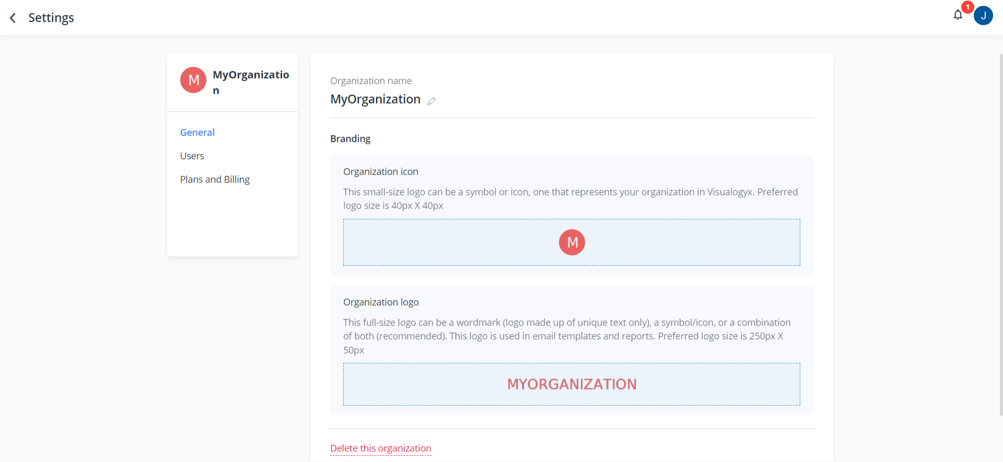Open Plans and Billing section
This screenshot has height=462, width=1003.
coord(215,180)
